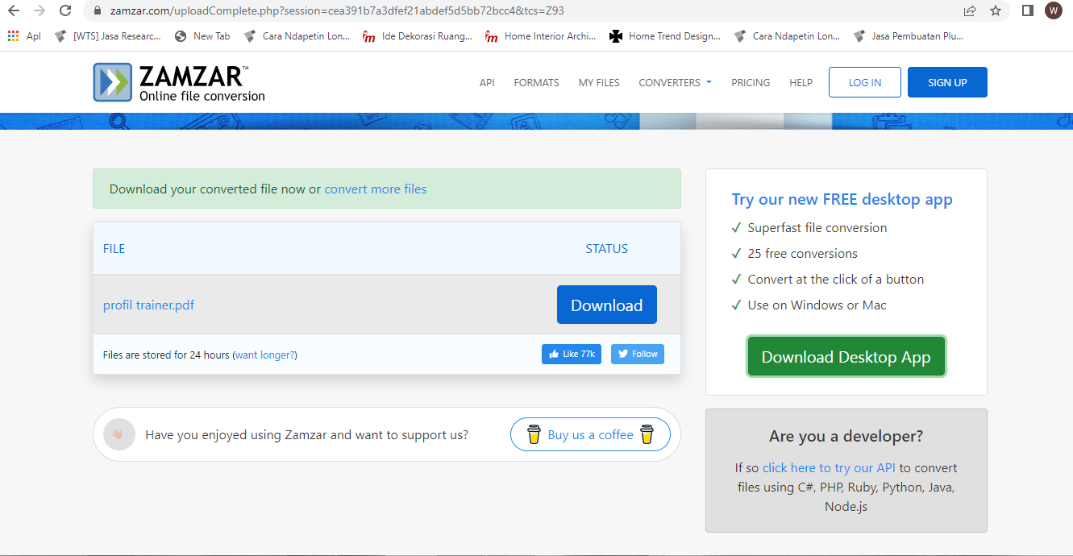
Task: Click the Zamzar logo
Action: click(179, 82)
